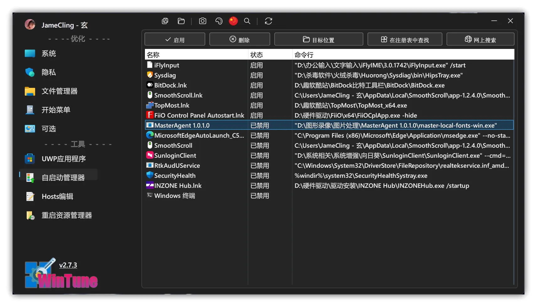Click the 删除 delete button
This screenshot has height=307, width=537.
click(240, 40)
